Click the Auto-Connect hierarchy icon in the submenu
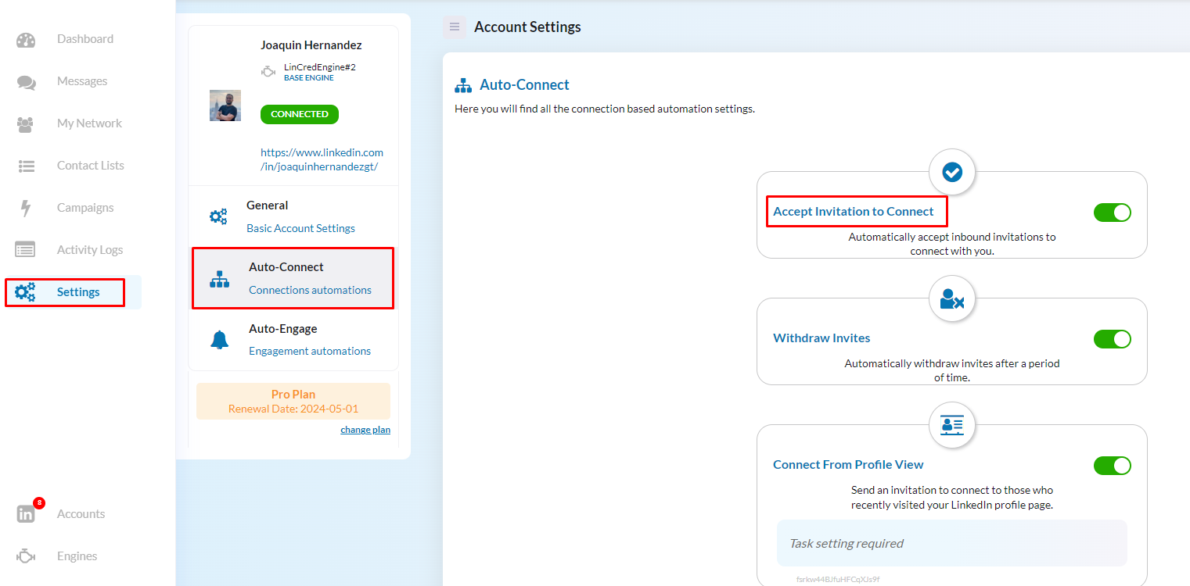 tap(220, 279)
